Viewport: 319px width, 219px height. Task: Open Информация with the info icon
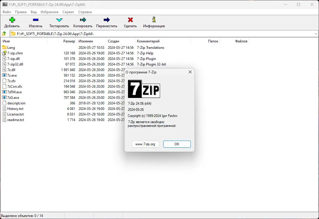[153, 20]
